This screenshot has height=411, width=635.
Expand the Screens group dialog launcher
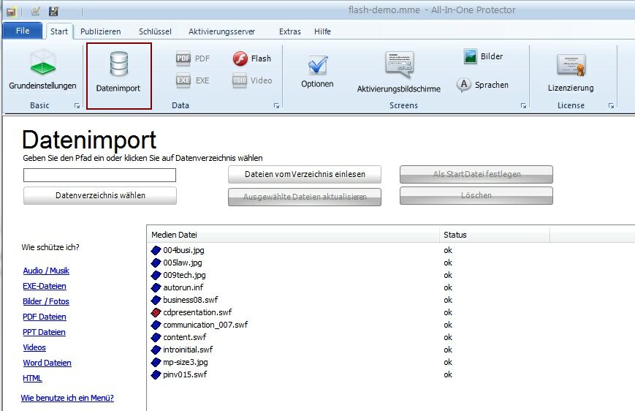(523, 106)
